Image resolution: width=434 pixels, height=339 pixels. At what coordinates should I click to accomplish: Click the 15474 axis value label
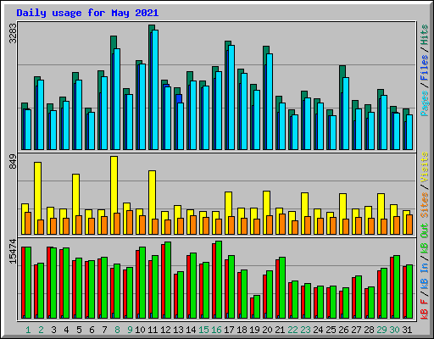point(13,251)
